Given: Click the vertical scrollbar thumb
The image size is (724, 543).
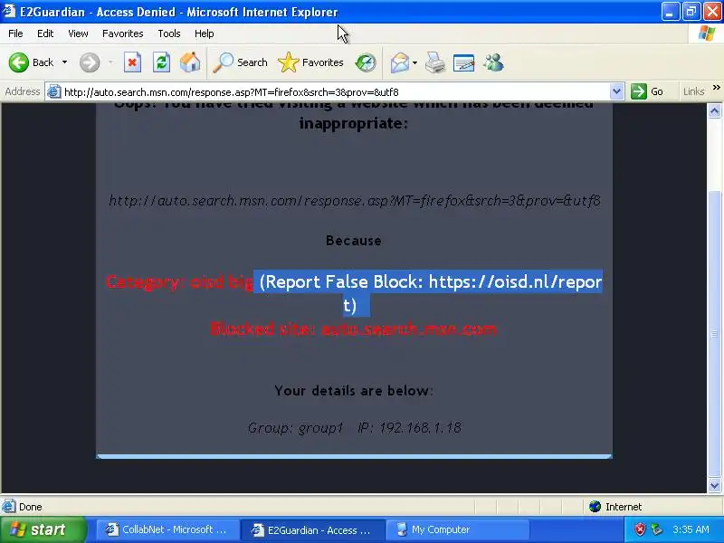Looking at the screenshot, I should (x=714, y=334).
